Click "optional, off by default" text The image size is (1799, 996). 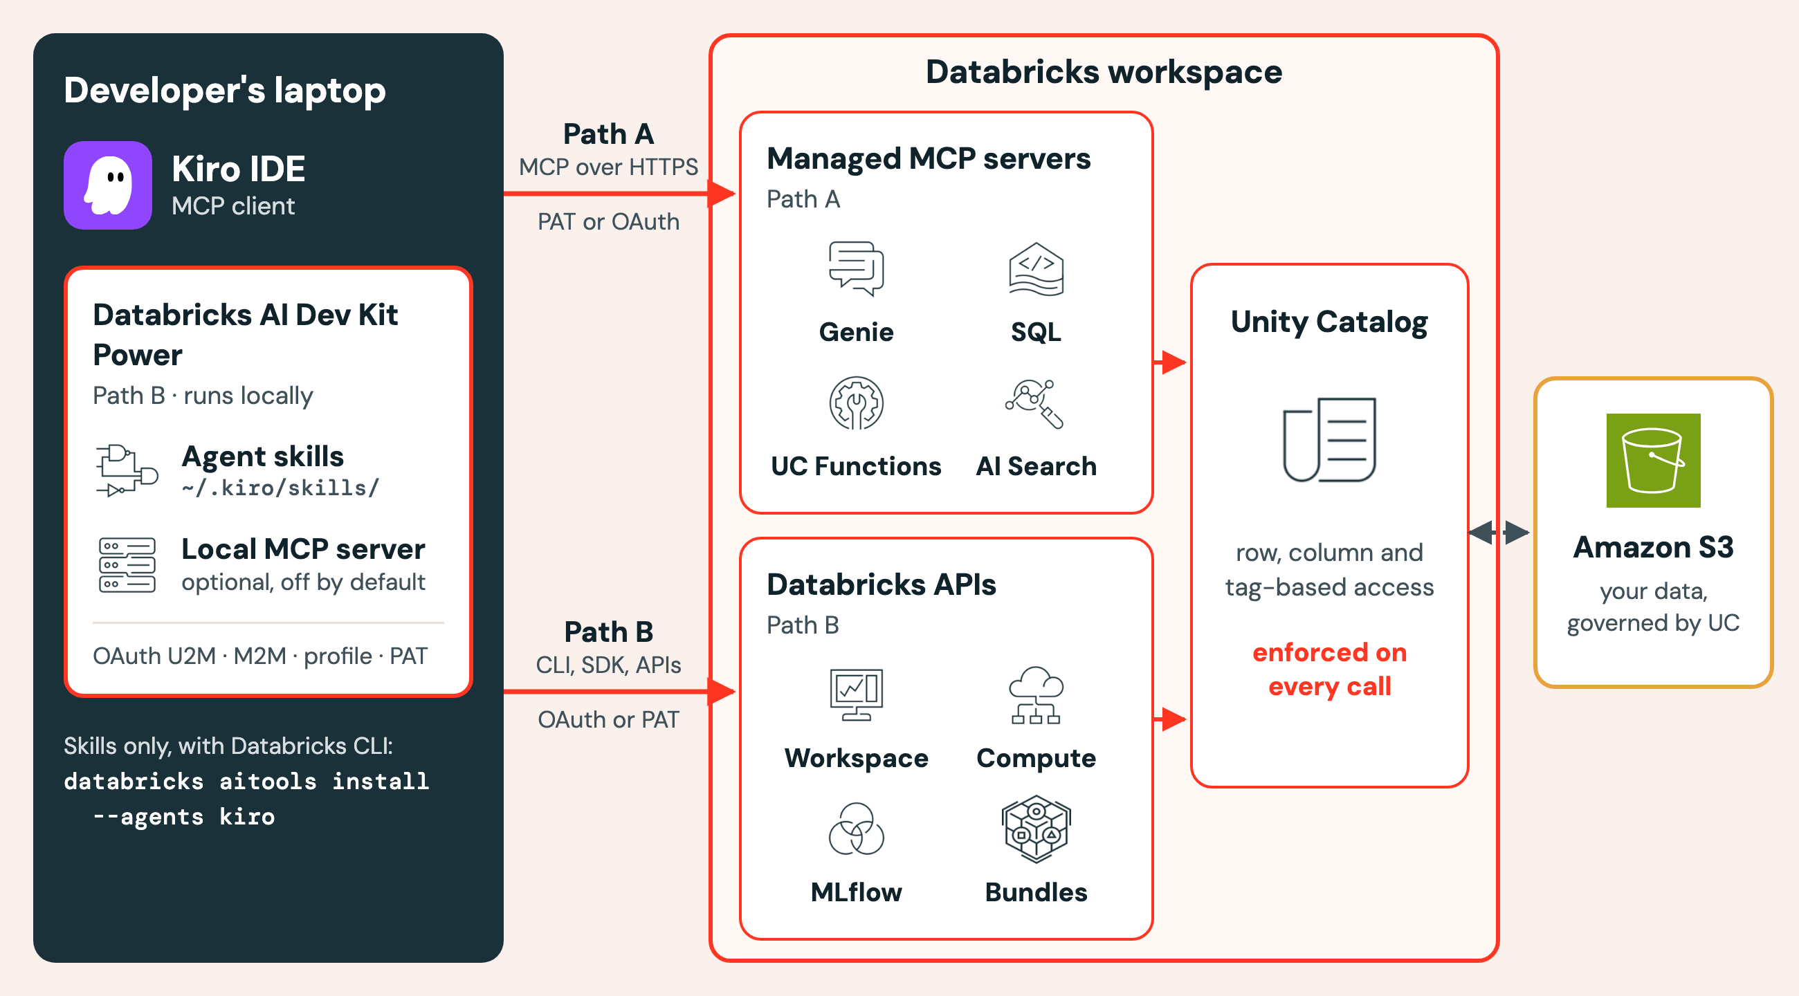pos(303,582)
